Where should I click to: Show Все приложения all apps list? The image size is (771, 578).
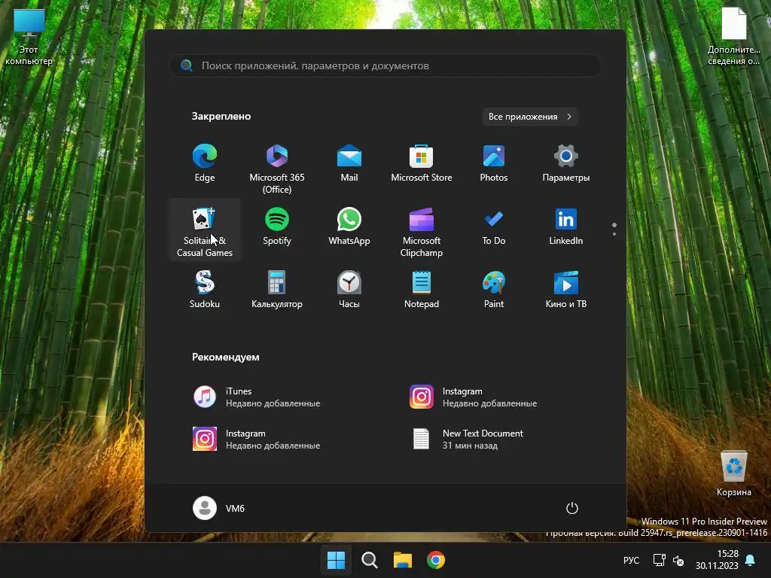tap(529, 117)
